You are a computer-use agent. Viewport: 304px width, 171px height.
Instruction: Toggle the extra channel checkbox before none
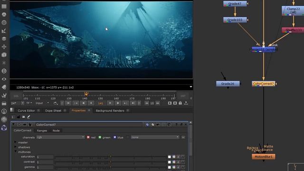pos(128,137)
